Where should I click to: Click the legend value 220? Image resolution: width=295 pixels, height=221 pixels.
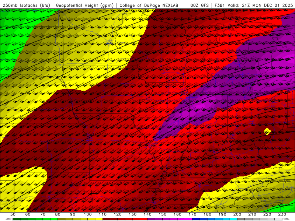coord(267,214)
